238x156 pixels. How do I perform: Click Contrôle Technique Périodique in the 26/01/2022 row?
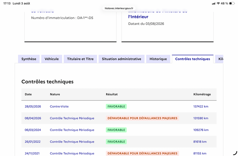(72, 142)
